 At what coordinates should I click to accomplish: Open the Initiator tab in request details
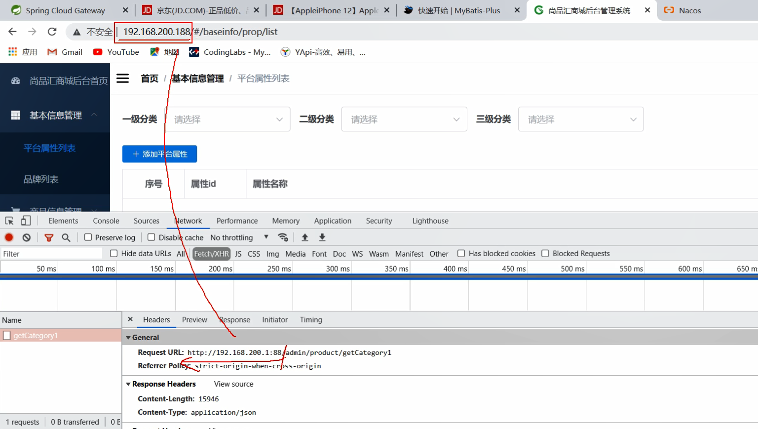pyautogui.click(x=275, y=320)
